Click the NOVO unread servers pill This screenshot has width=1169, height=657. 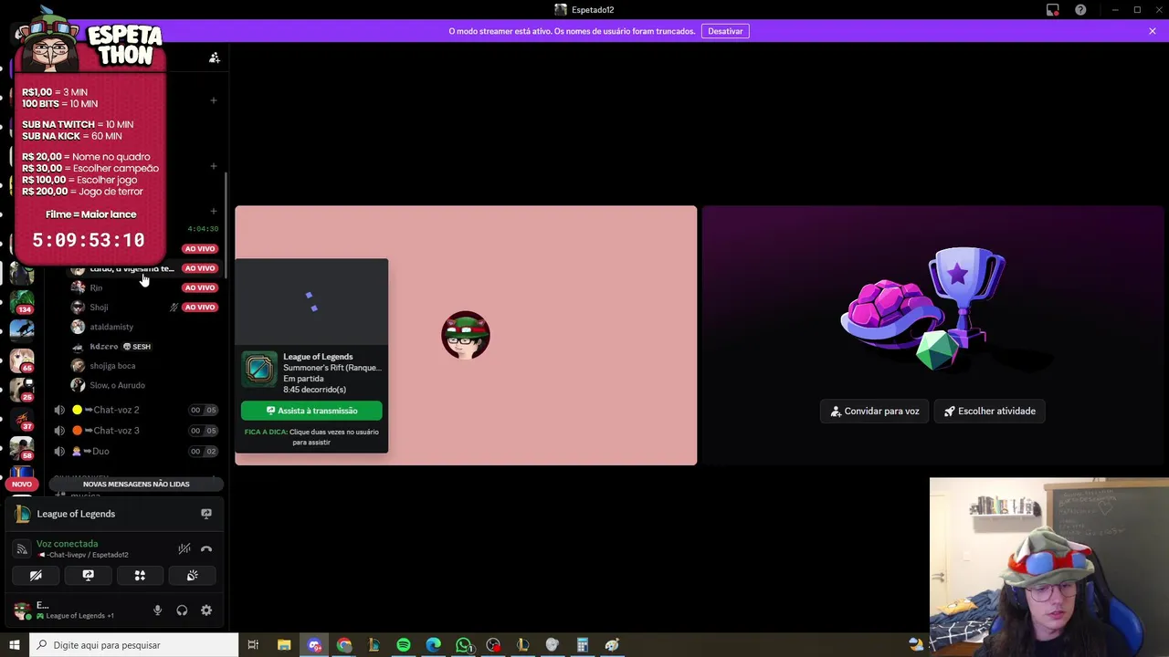point(22,484)
